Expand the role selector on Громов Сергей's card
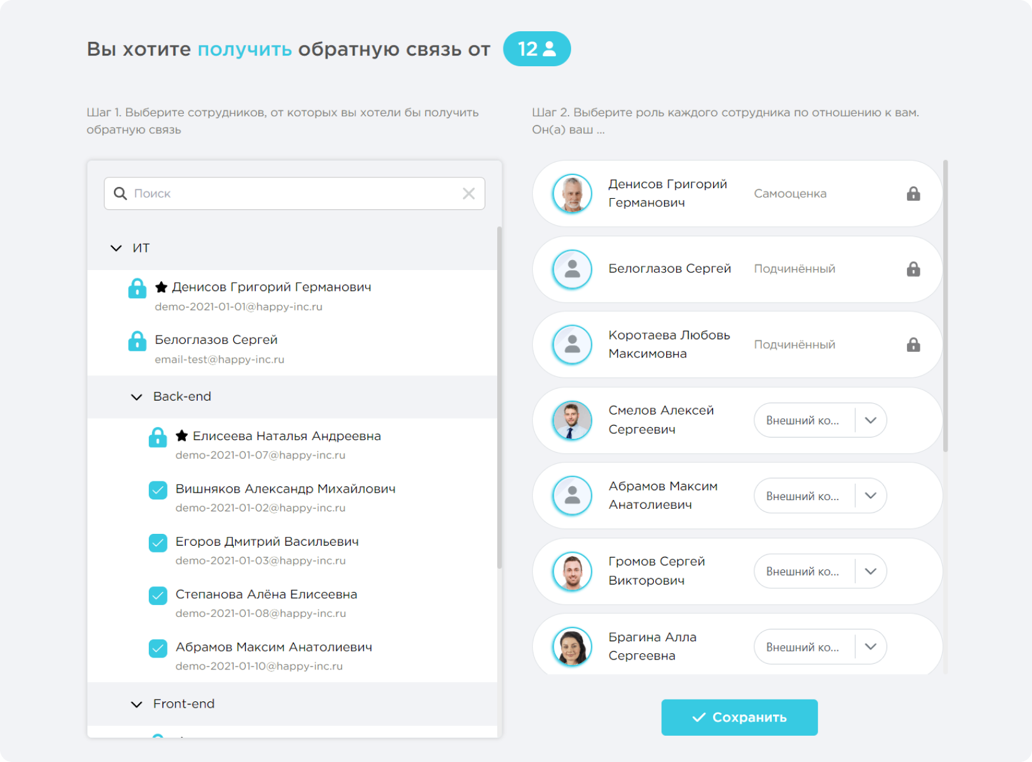 coord(869,571)
